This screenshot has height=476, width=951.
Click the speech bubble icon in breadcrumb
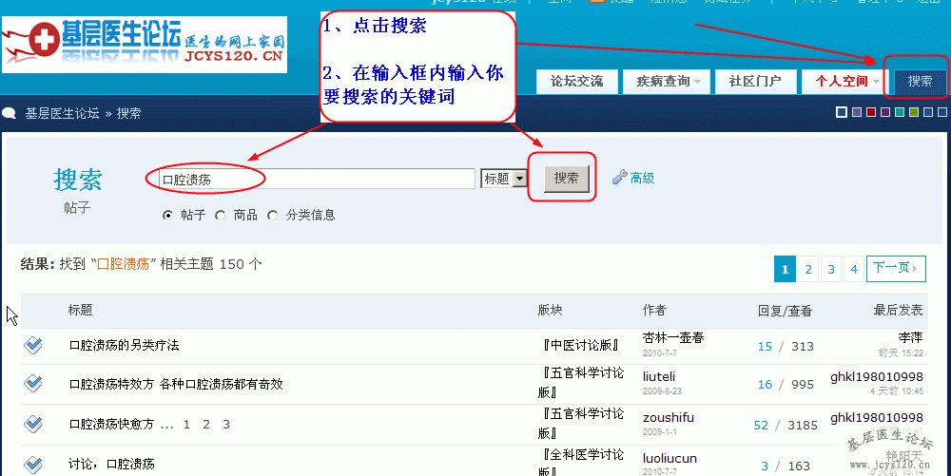[x=10, y=113]
